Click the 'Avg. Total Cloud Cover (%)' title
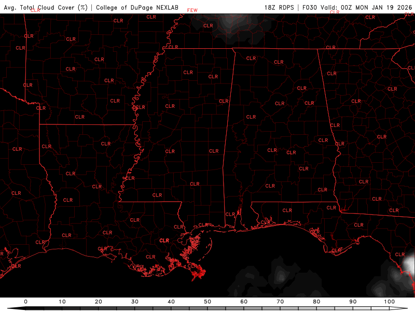The image size is (415, 311). [46, 7]
